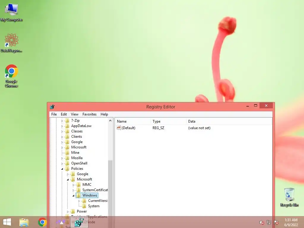Viewport: 304px width, 228px height.
Task: Select the (Default) value name
Action: (128, 128)
